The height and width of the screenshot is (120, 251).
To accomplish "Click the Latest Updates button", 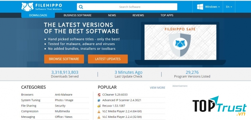I will click(x=108, y=59).
